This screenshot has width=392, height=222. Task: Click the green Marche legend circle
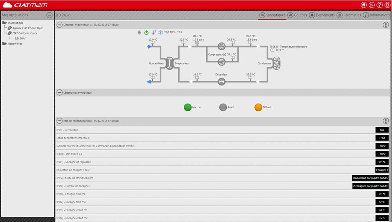point(188,107)
